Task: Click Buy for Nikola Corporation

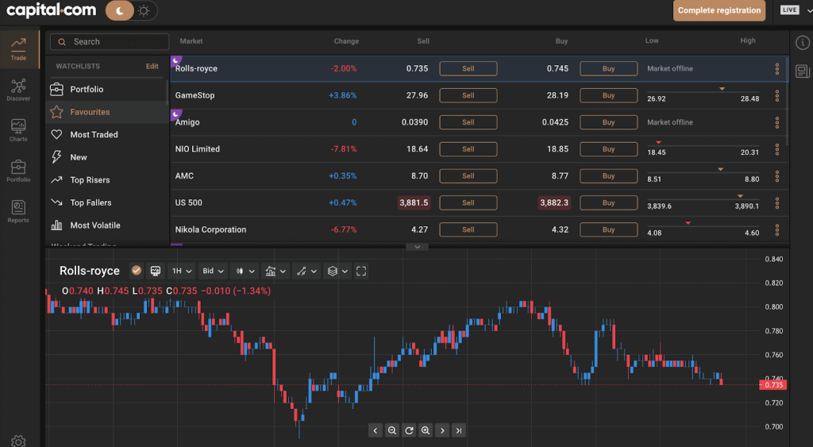Action: [609, 229]
